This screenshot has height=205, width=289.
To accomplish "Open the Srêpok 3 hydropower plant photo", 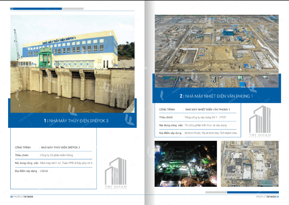I will [72, 58].
